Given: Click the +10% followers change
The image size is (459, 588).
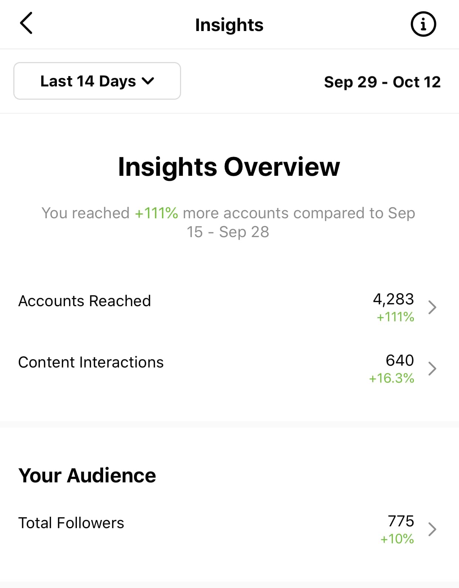Looking at the screenshot, I should pos(397,539).
